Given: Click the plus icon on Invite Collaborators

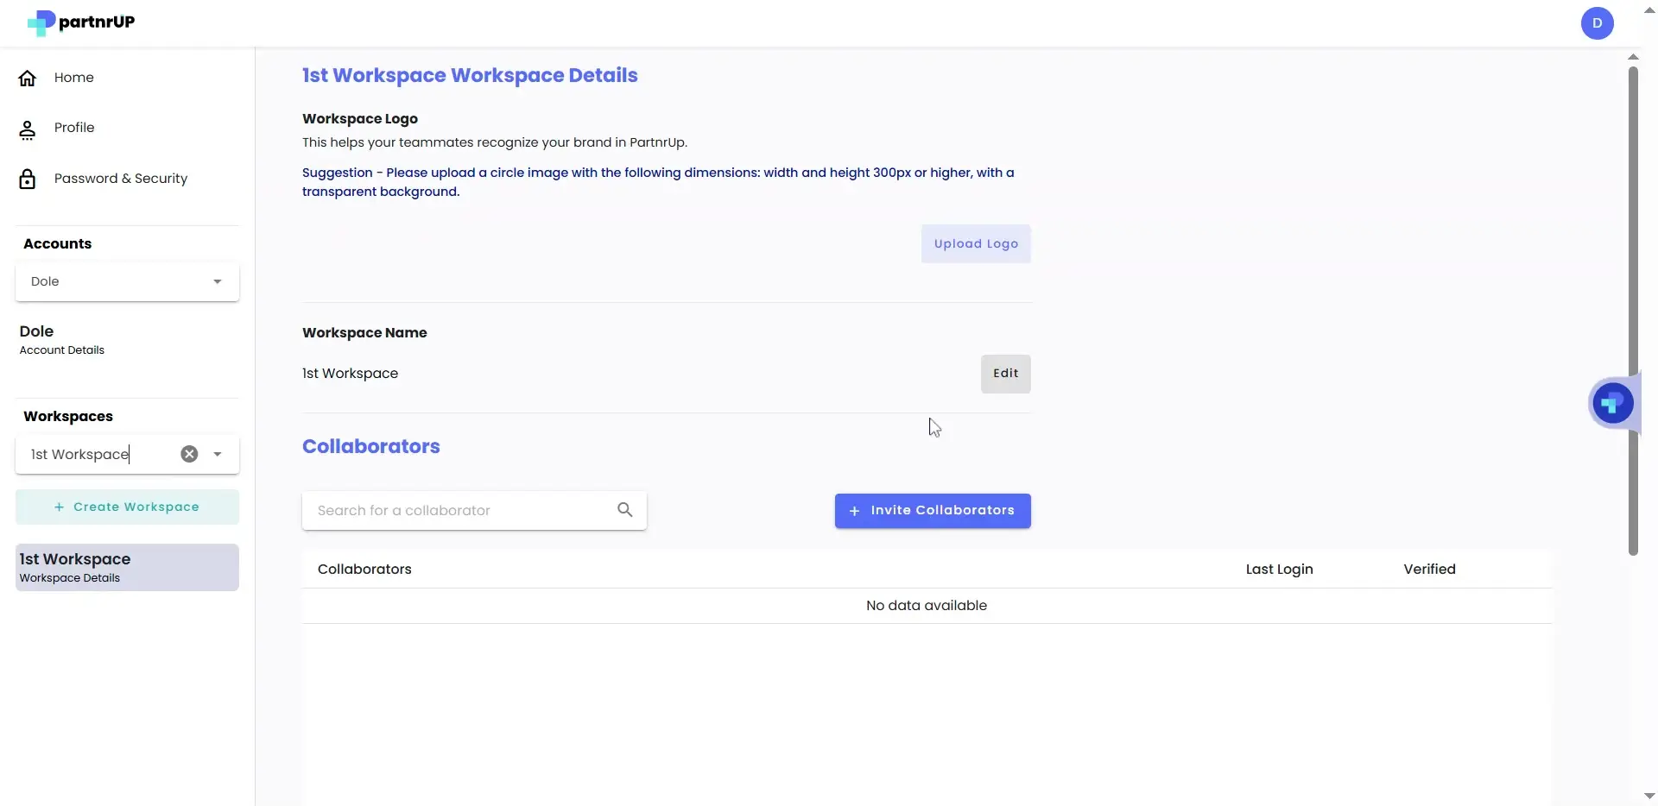Looking at the screenshot, I should point(853,510).
